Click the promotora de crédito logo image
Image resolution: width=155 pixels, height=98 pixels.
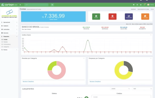point(9,14)
